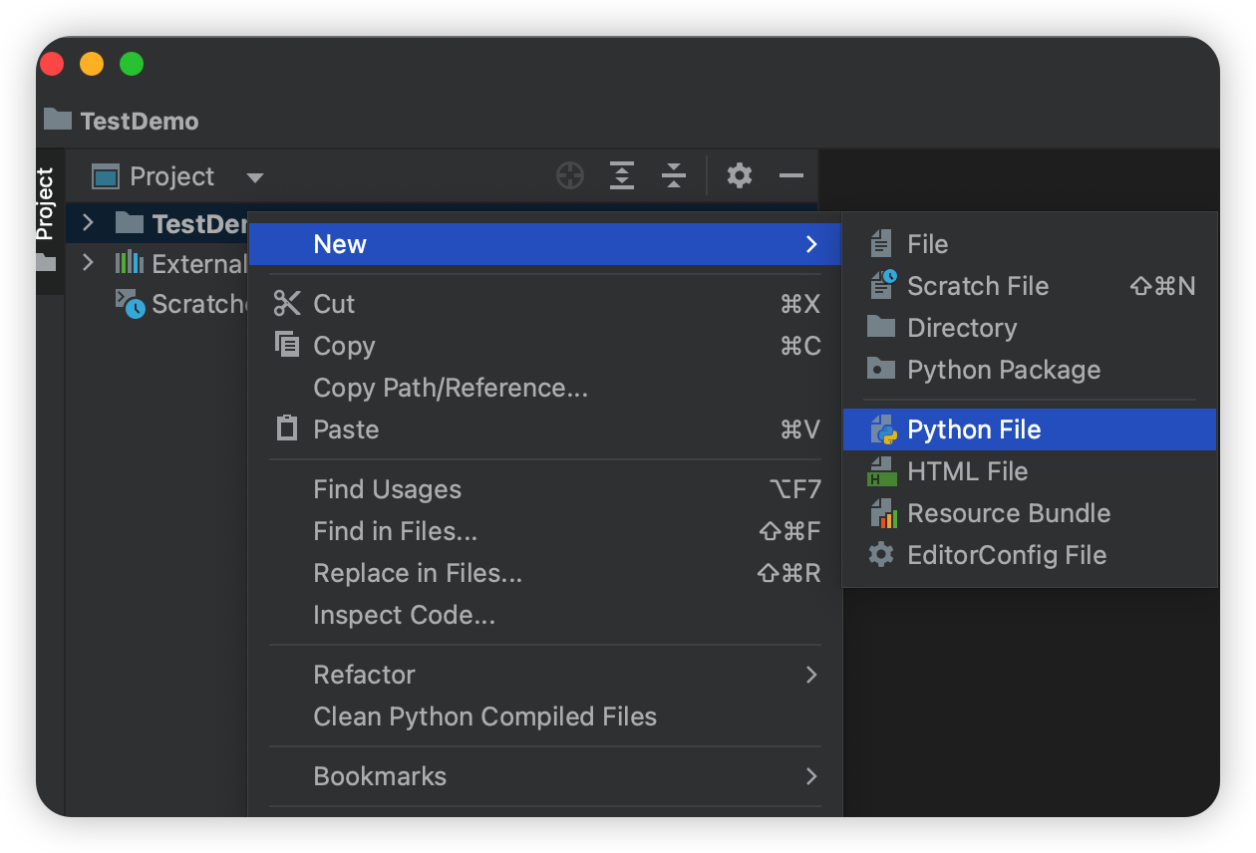Click TestDemo breadcrumb in navigation bar
Image resolution: width=1256 pixels, height=853 pixels.
[x=138, y=121]
